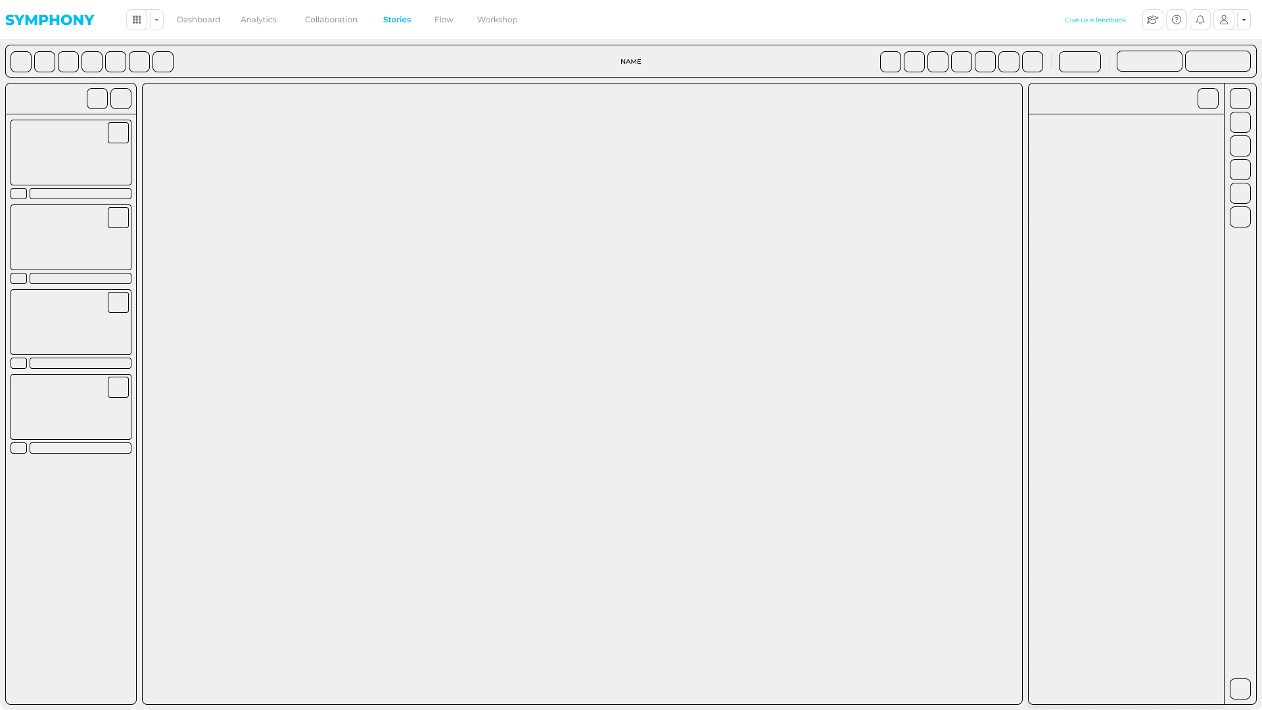Image resolution: width=1262 pixels, height=710 pixels.
Task: Click the user profile icon
Action: [1224, 20]
